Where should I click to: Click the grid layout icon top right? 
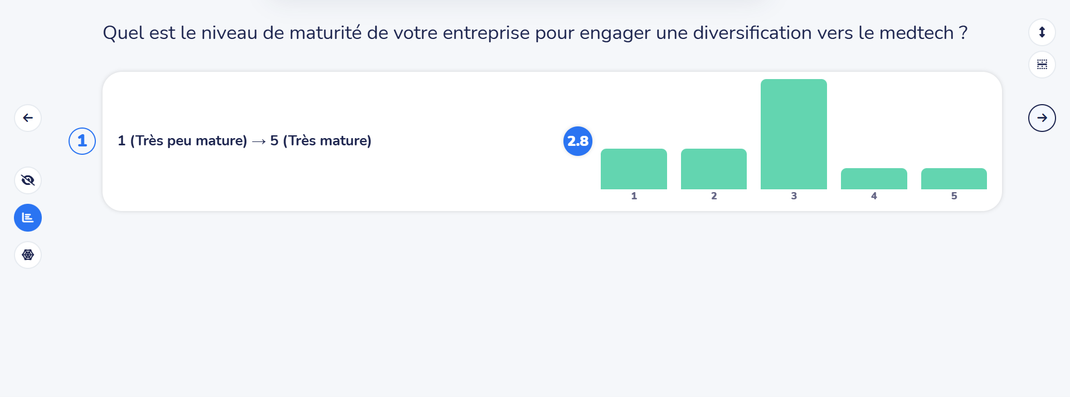point(1042,65)
